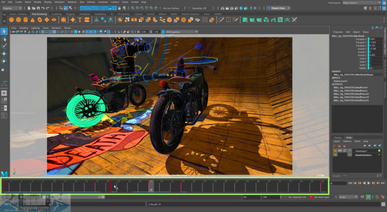Toggle the selection lock icon on status line

tap(119, 8)
